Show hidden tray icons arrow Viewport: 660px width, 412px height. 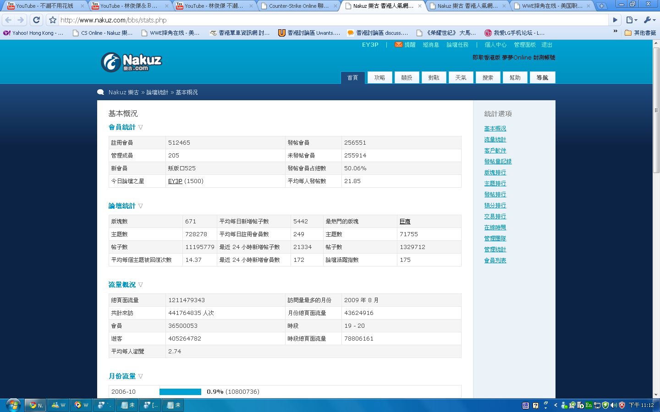pos(555,405)
